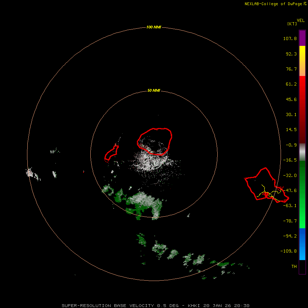
Task: Click the NEXLAB-College of DuPage label
Action: 273,4
